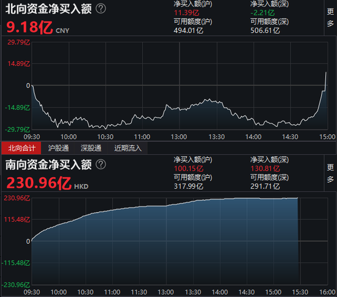
Task: Click 13:00 marker on northbound chart
Action: point(179,137)
